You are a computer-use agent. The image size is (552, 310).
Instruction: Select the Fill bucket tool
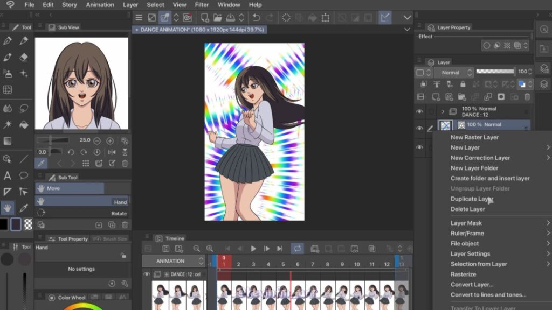[x=24, y=125]
